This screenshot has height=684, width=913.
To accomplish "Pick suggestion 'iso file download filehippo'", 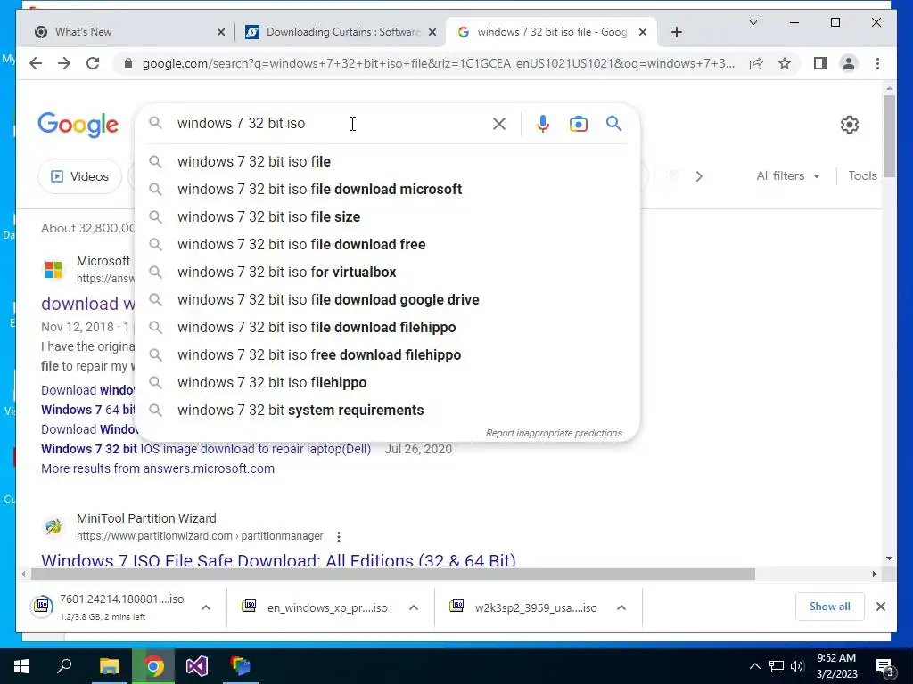I will 387,328.
